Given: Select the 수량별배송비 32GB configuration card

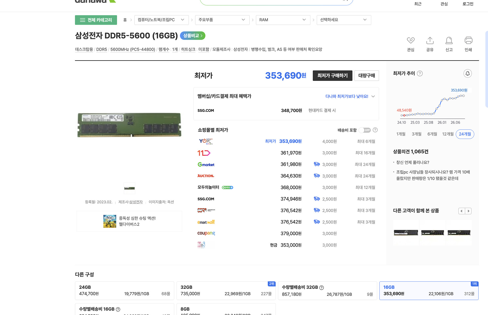Looking at the screenshot, I should tap(327, 291).
